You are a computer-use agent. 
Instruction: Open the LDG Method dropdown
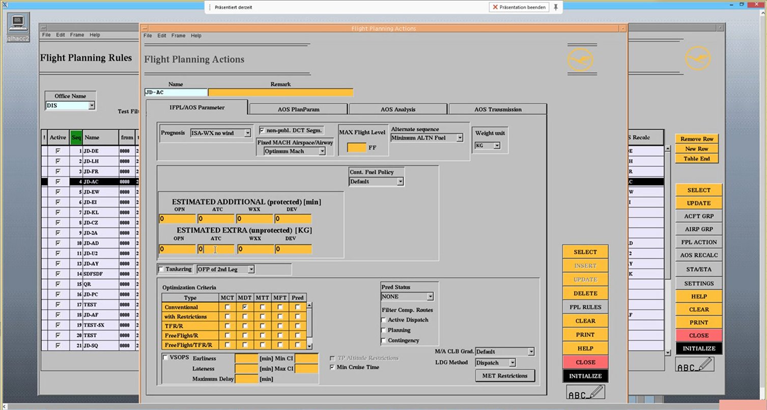[x=496, y=363]
